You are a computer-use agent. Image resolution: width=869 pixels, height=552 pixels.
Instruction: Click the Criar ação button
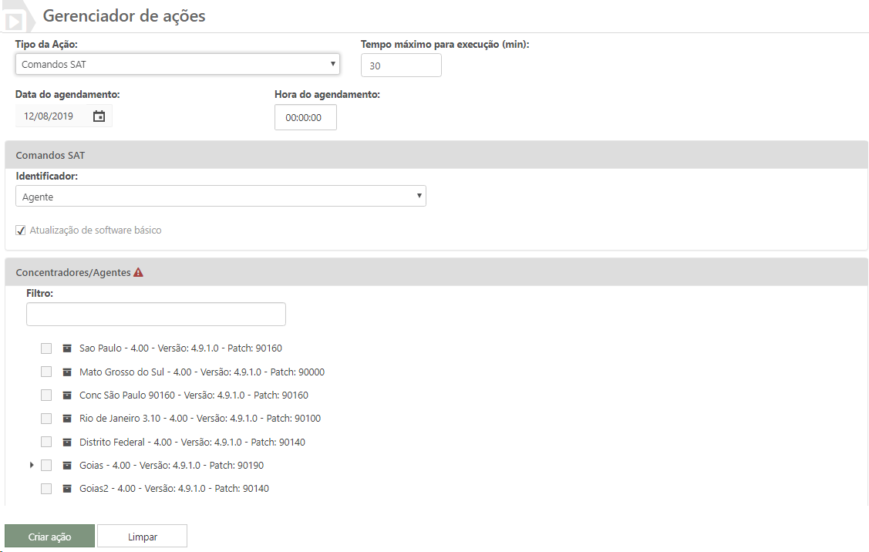point(50,536)
